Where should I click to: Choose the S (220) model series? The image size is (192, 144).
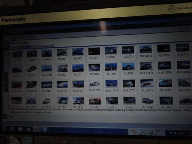[94, 70]
